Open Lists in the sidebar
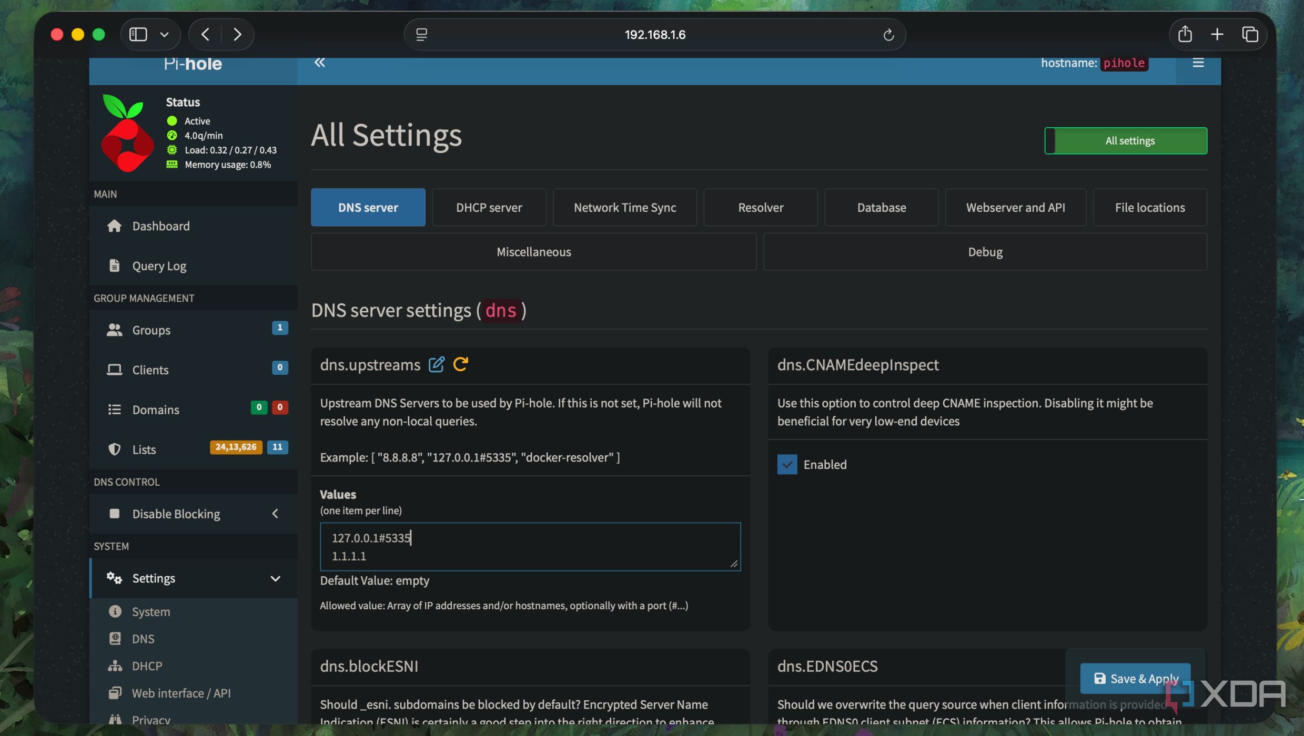 tap(193, 449)
